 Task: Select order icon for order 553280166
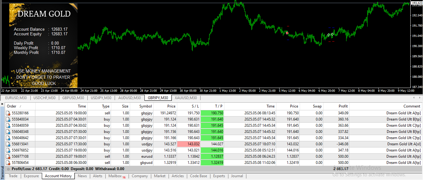pyautogui.click(x=8, y=113)
